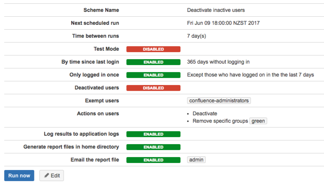Image resolution: width=324 pixels, height=184 pixels.
Task: Click the next scheduled run date text
Action: (223, 23)
